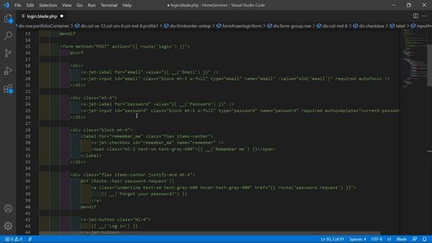Screen dimensions: 432x243
Task: Open the View menu
Action: 67,5
